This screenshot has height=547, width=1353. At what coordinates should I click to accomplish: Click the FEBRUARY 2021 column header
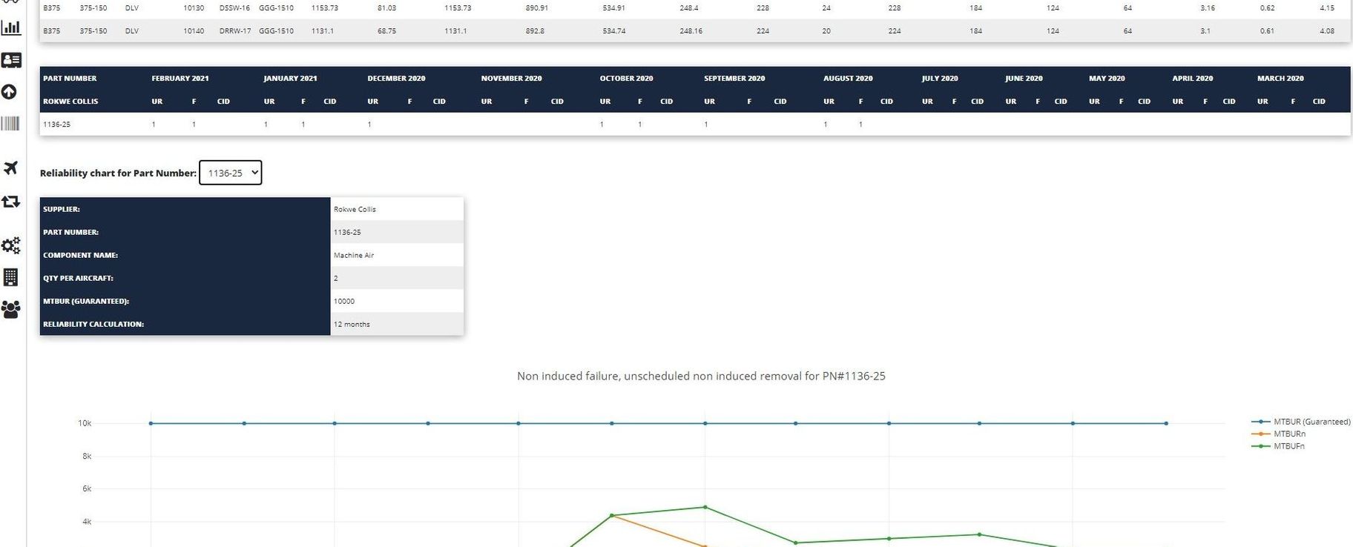tap(180, 79)
